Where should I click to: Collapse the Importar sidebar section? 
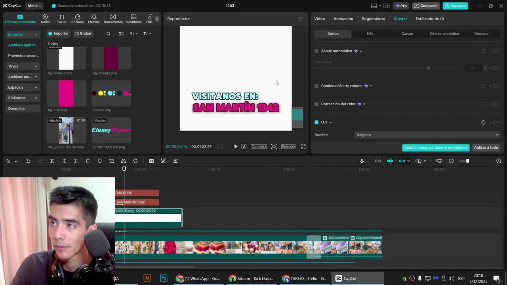23,34
